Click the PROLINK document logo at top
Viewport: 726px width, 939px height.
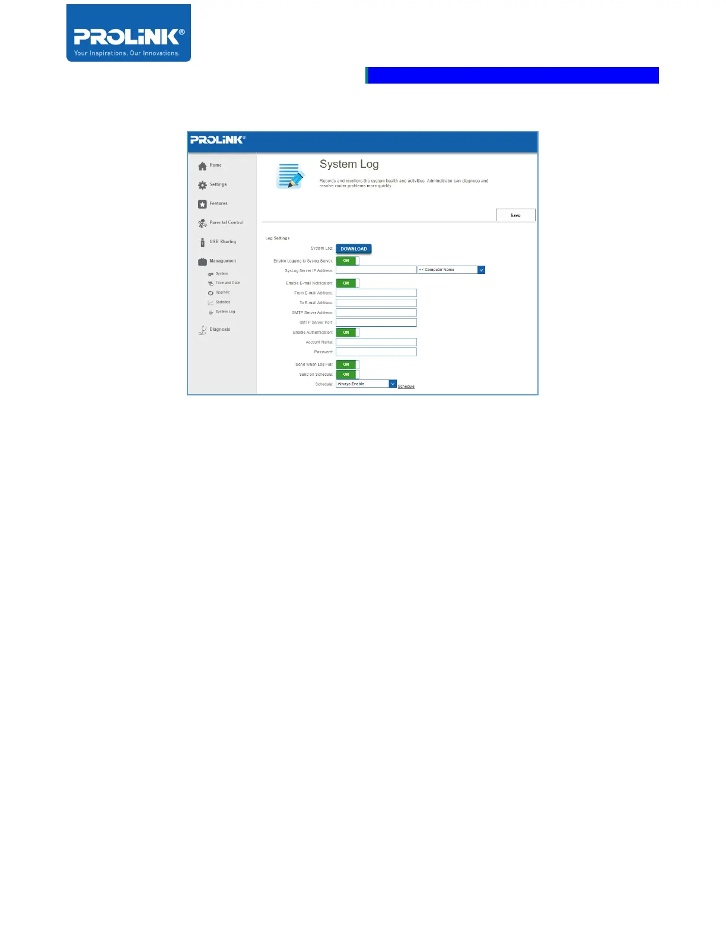click(x=129, y=33)
